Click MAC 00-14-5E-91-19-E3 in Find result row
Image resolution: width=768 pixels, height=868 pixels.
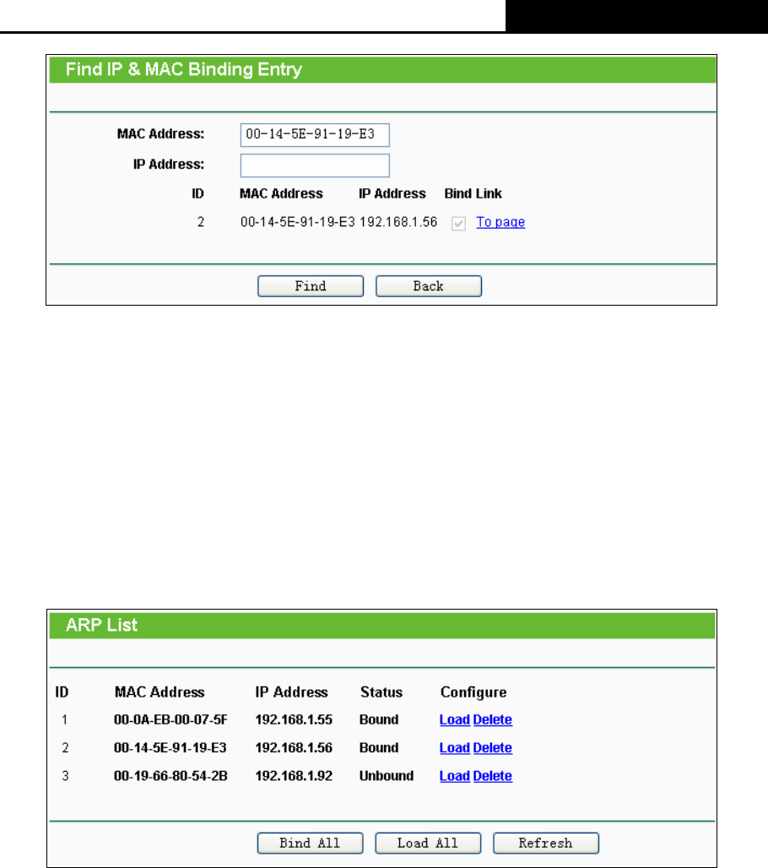298,222
